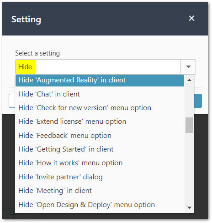Close the Setting dialog with the X
Viewport: 212px width, 223px height.
click(191, 18)
